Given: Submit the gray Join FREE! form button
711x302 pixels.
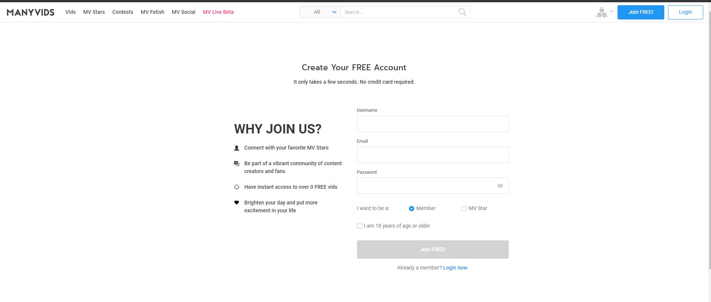Looking at the screenshot, I should click(433, 249).
